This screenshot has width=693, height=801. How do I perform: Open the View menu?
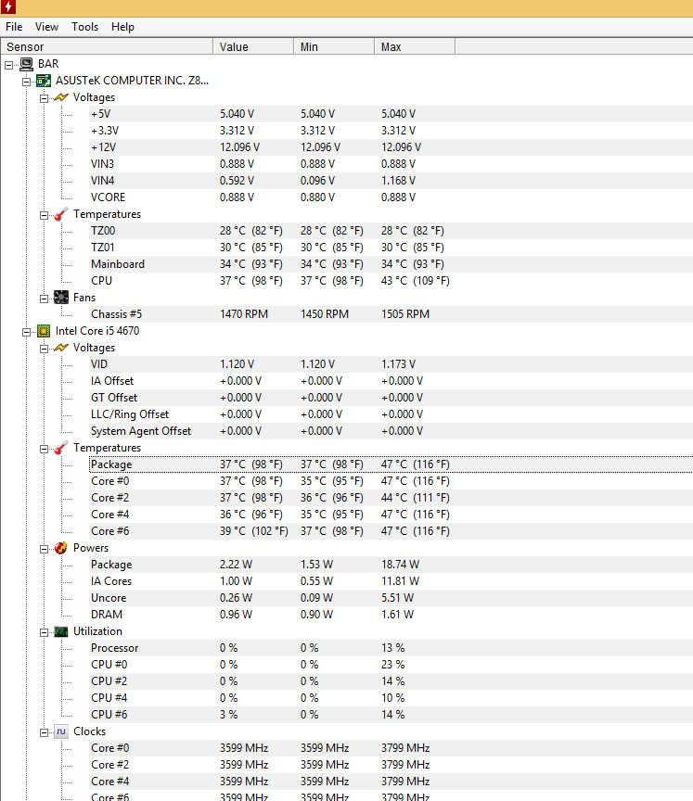[46, 27]
